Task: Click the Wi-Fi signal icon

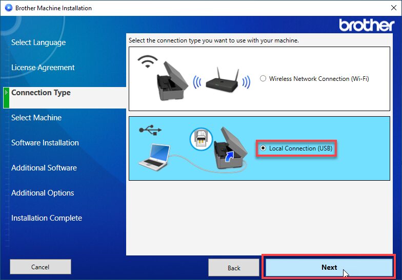Action: click(x=148, y=61)
